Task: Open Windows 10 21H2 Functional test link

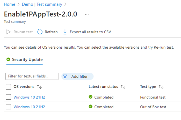Action: [x=29, y=97]
